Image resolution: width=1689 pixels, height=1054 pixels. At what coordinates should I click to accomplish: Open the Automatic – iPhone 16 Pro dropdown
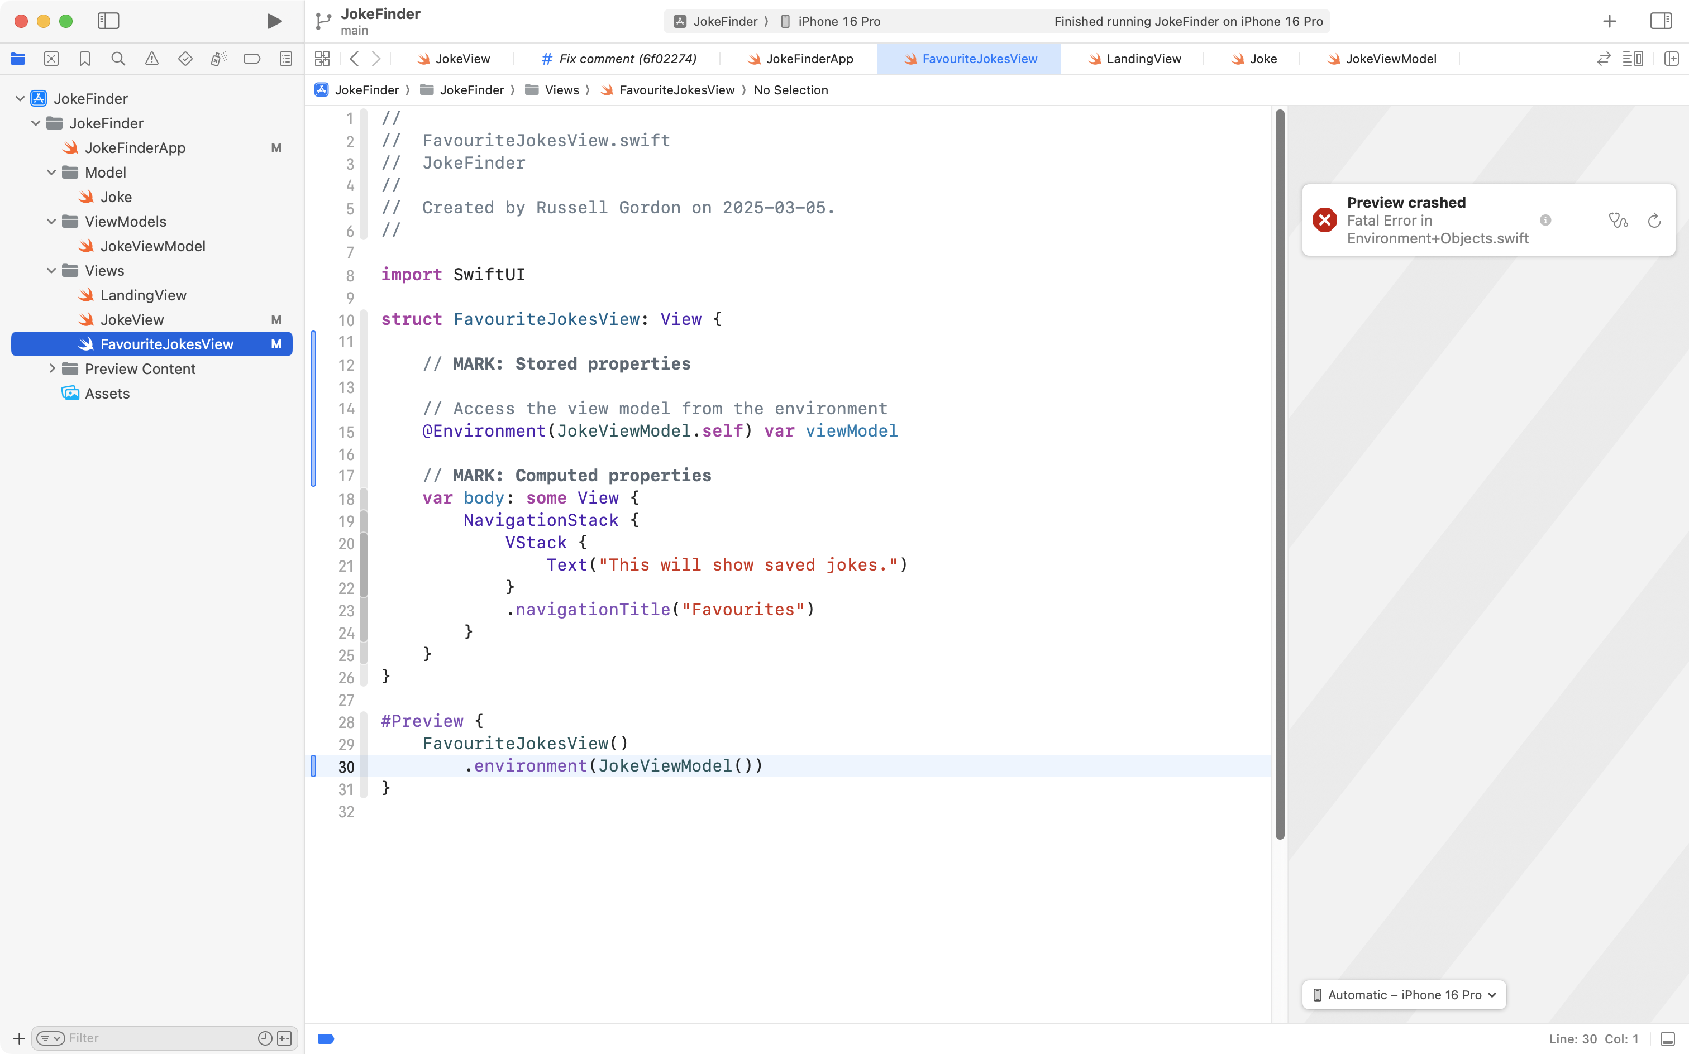pyautogui.click(x=1404, y=995)
